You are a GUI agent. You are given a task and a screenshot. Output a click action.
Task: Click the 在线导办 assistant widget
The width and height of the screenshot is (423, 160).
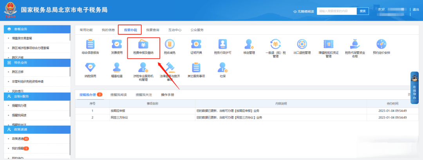pyautogui.click(x=414, y=88)
